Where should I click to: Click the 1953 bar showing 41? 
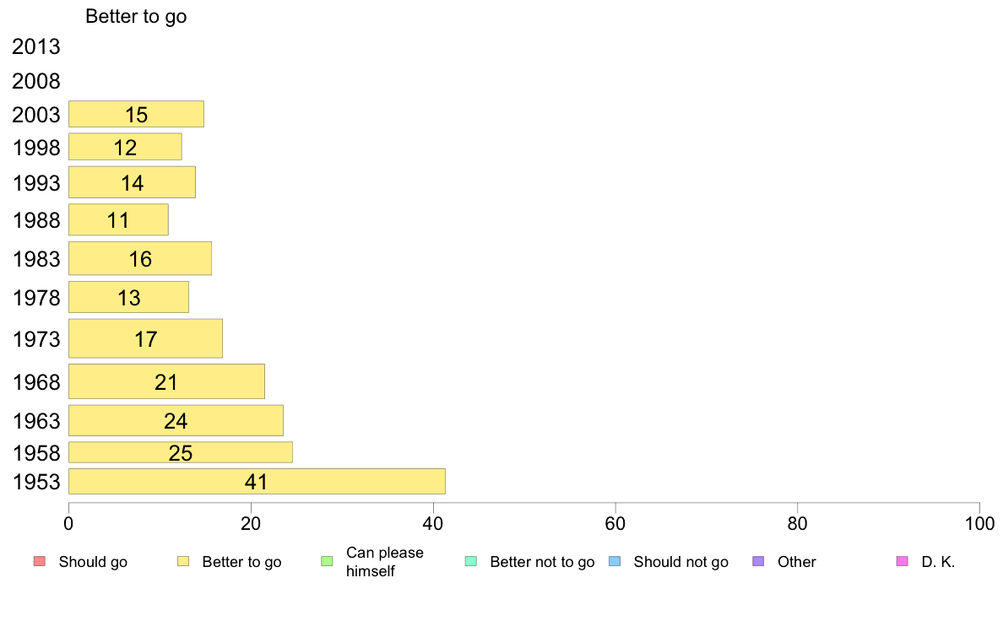click(258, 482)
